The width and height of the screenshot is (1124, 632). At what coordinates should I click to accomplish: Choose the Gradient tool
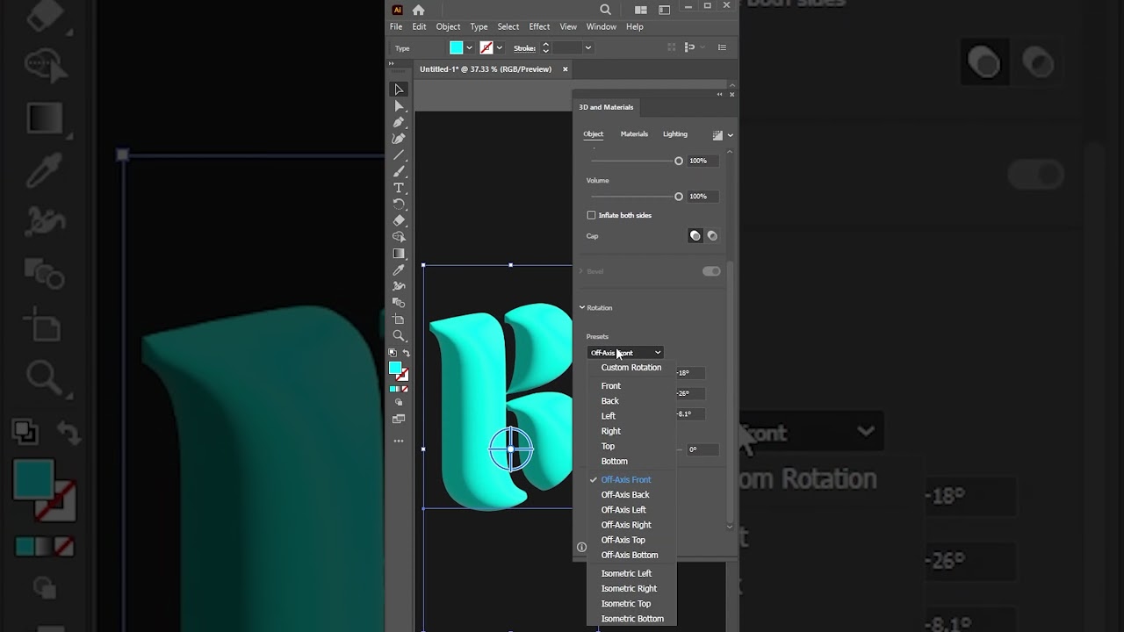[x=399, y=254]
